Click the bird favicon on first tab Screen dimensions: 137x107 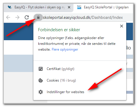click(x=10, y=7)
